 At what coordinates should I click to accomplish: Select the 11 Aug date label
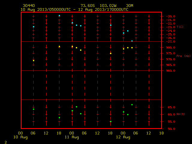point(72,137)
